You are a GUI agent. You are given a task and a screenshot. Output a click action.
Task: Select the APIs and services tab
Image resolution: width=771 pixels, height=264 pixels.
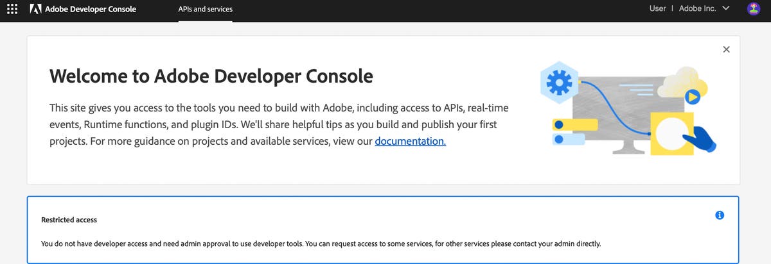tap(206, 10)
